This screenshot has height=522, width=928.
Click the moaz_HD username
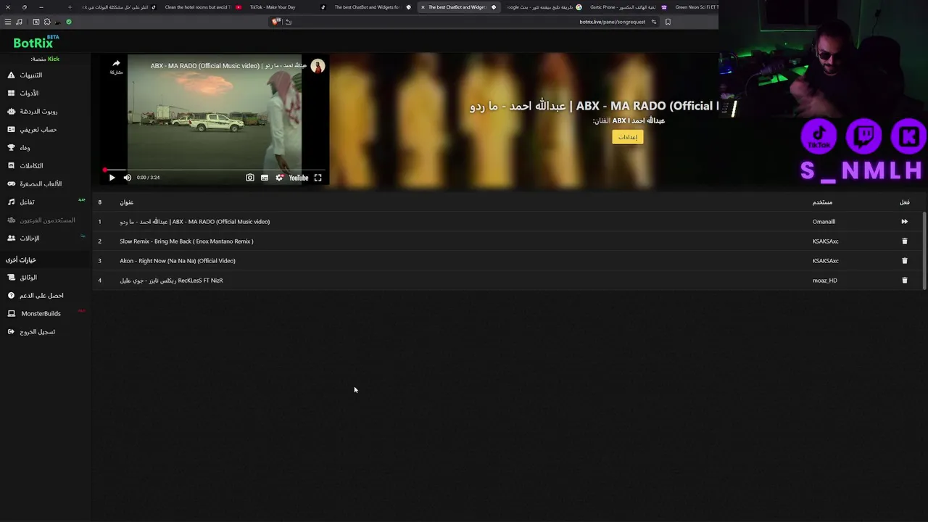(x=824, y=281)
